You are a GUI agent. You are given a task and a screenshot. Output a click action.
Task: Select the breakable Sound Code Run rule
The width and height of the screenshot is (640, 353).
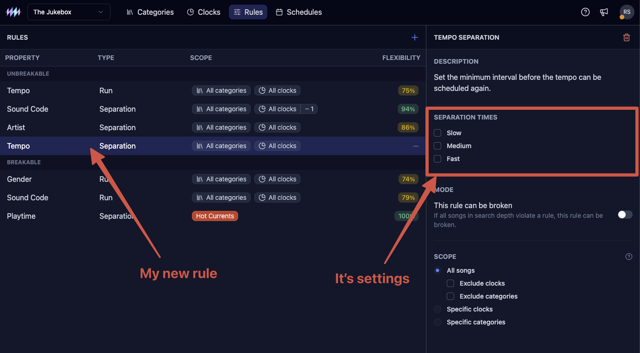click(213, 197)
